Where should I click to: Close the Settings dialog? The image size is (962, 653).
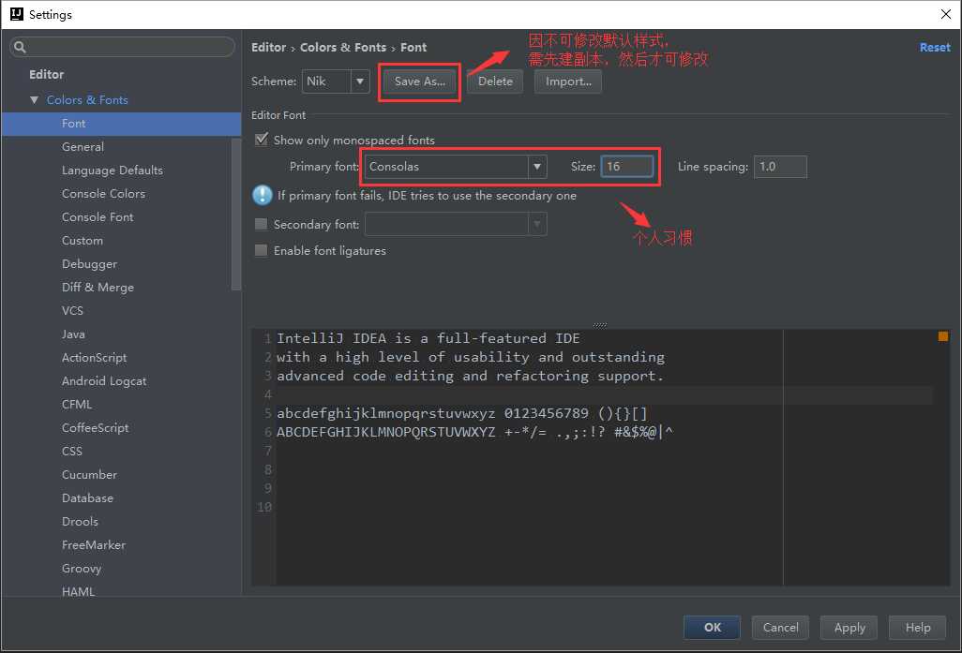pos(946,14)
